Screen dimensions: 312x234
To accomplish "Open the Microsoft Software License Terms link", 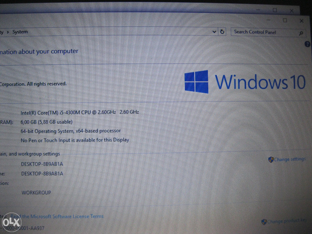I will coord(57,216).
